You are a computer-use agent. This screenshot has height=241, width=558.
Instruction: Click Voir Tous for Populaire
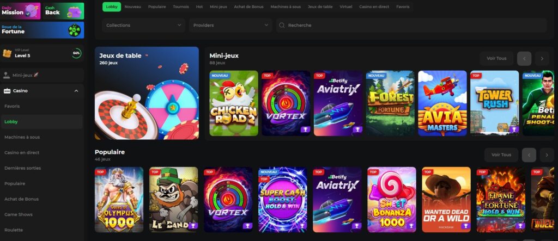click(501, 155)
